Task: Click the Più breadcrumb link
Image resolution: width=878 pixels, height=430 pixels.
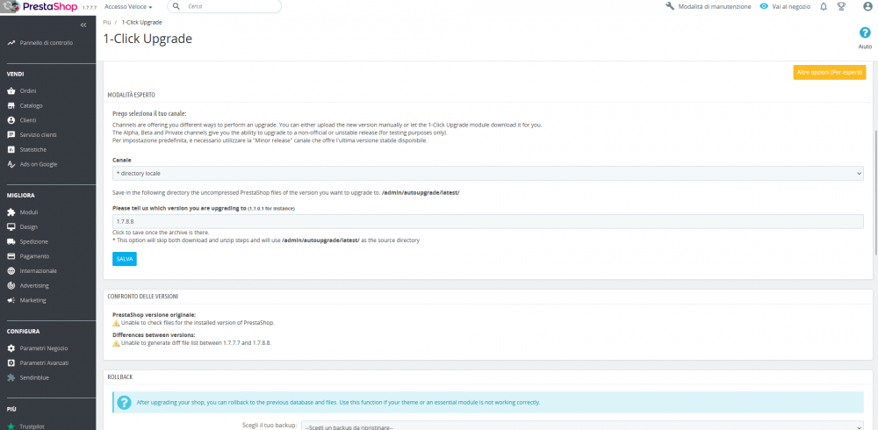Action: (x=106, y=23)
